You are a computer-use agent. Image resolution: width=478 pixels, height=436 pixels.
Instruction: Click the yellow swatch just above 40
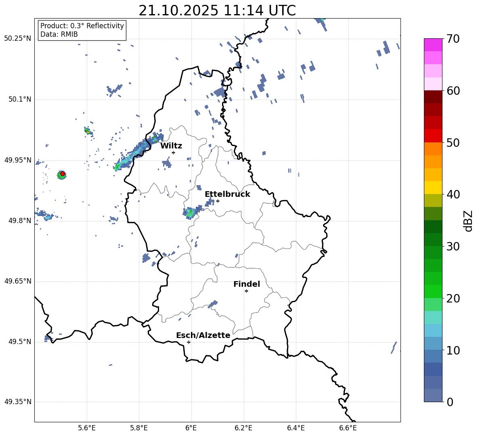click(433, 188)
